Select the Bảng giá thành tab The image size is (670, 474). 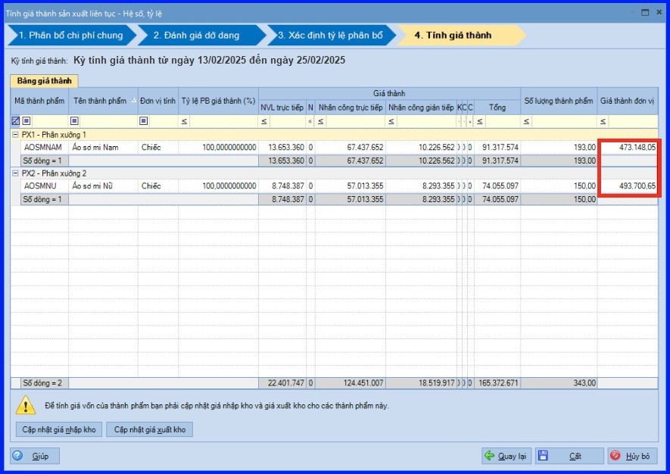coord(44,80)
